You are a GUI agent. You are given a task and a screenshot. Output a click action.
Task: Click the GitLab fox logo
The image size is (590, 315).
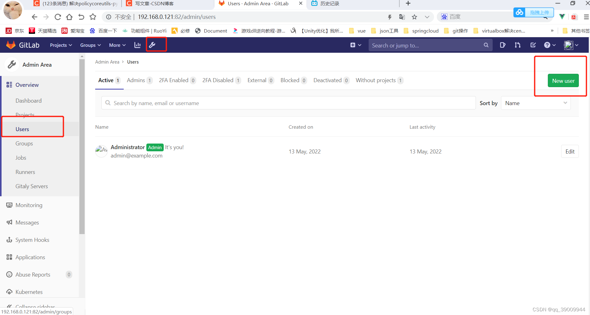pos(11,45)
